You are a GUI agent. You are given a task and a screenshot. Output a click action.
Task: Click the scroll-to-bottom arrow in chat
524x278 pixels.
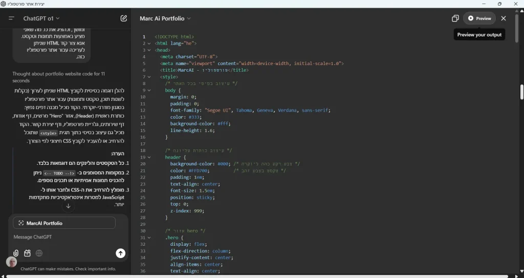coord(68,206)
